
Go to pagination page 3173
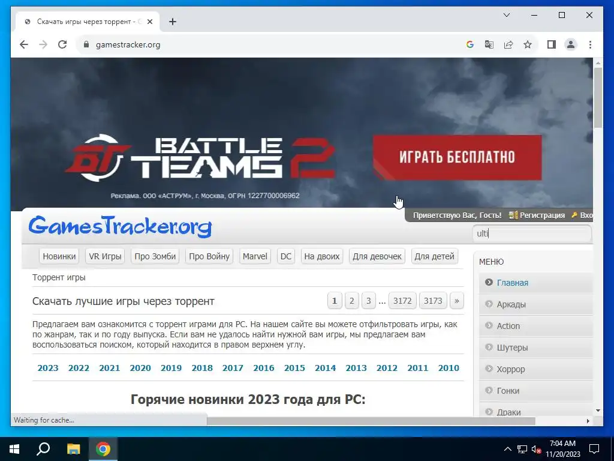click(433, 301)
